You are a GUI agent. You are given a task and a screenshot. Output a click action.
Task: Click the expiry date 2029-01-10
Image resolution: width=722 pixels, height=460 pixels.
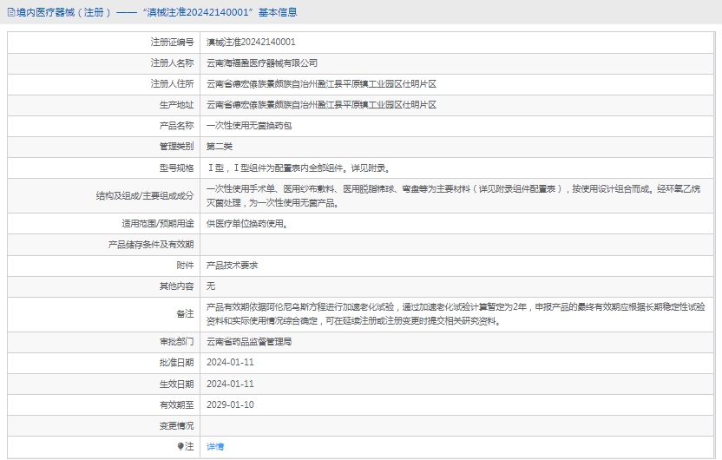coord(230,404)
